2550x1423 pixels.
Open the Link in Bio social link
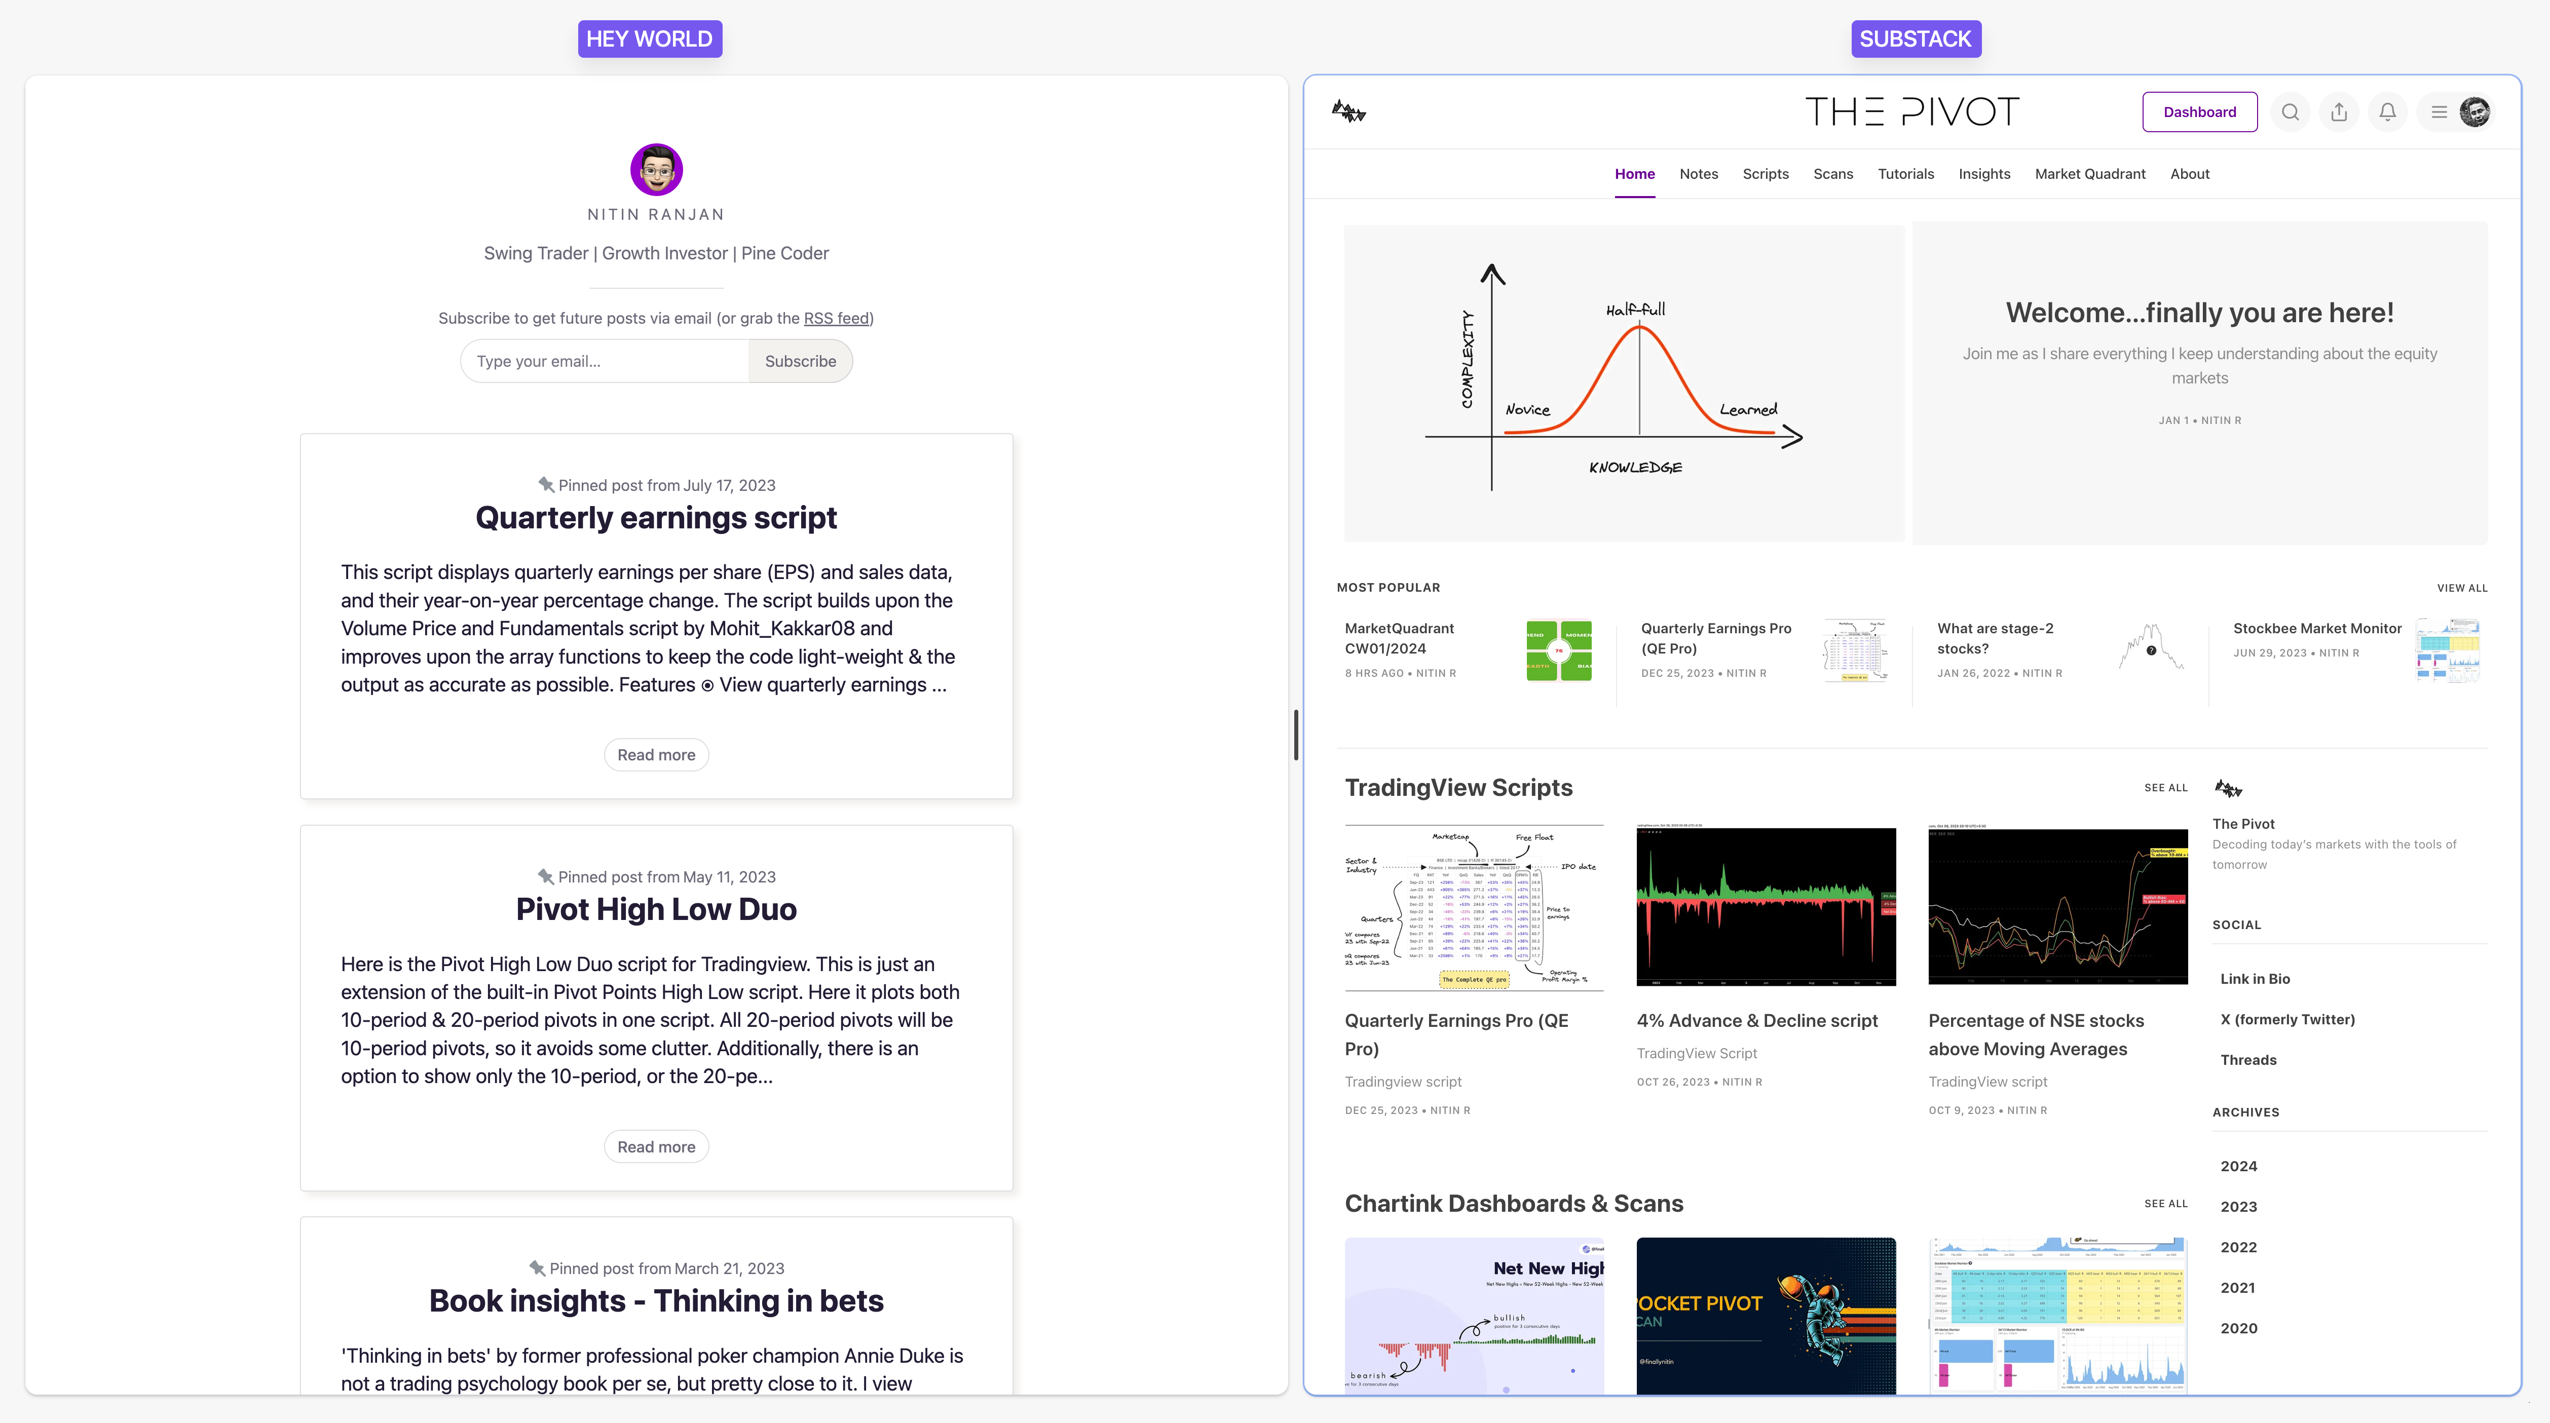click(x=2254, y=979)
